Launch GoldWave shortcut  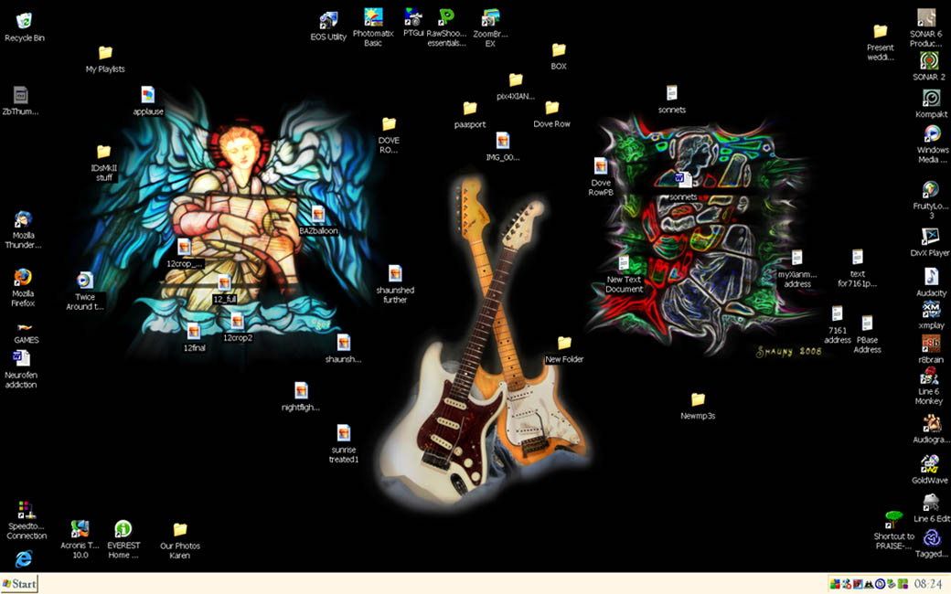coord(930,463)
